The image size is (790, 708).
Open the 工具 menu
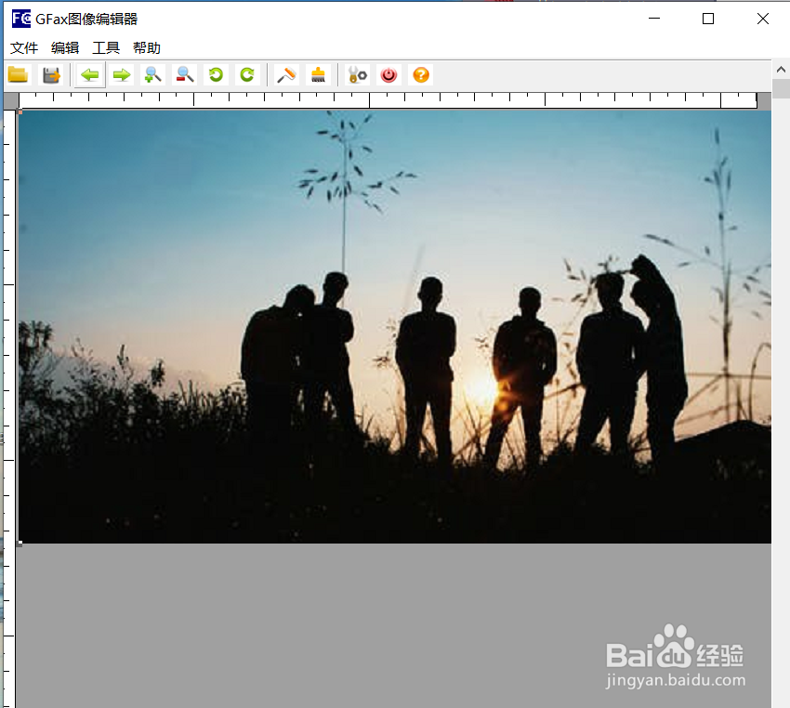pos(106,47)
